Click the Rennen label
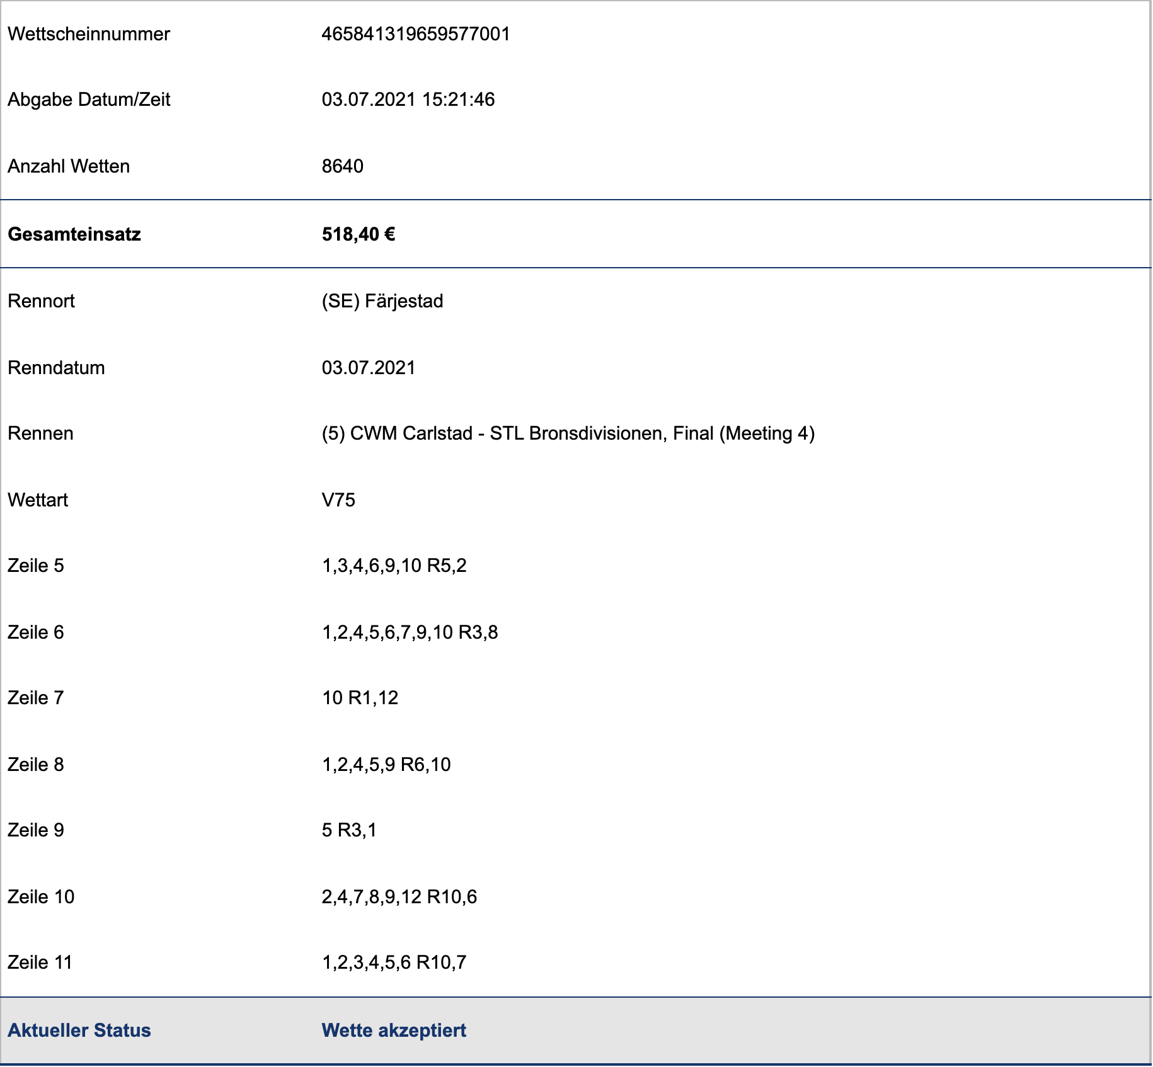This screenshot has width=1153, height=1067. pyautogui.click(x=40, y=433)
